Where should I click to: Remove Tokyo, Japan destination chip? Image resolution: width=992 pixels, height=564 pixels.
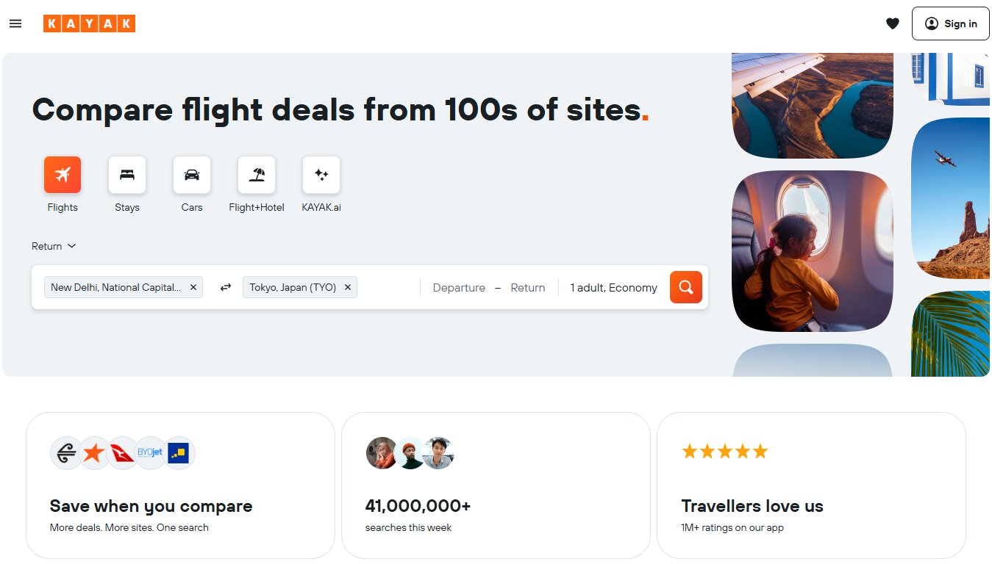coord(348,287)
